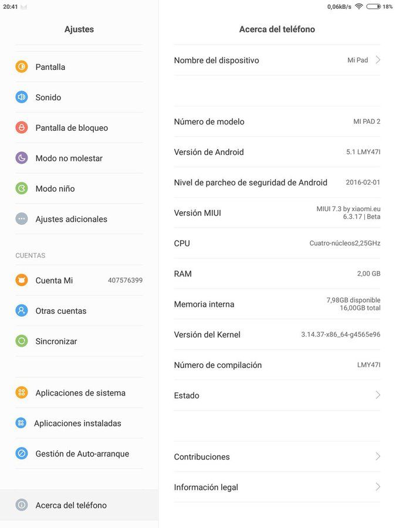
Task: Tap the purple moon Modo no molestar icon
Action: [x=22, y=158]
